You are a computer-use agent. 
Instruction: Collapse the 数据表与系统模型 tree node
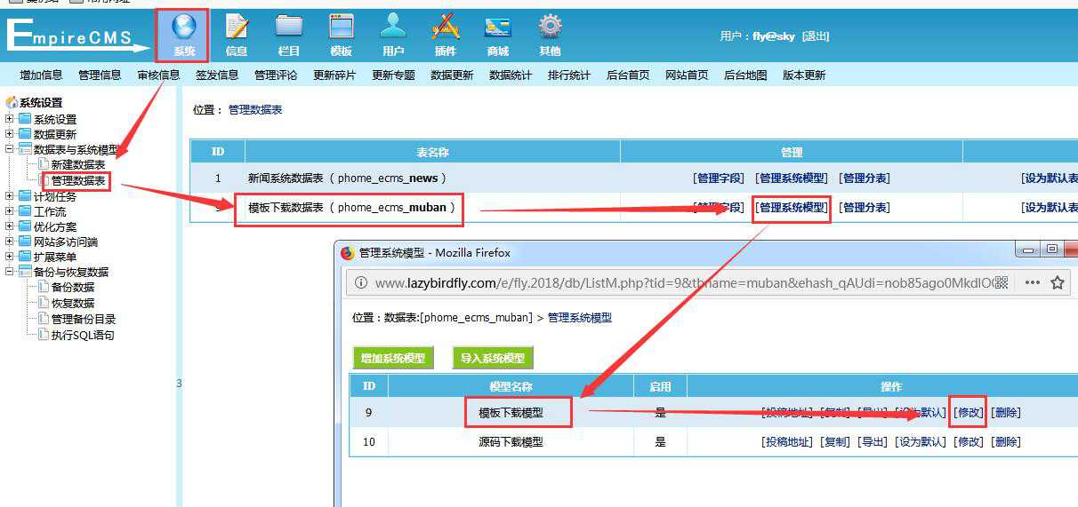tap(10, 149)
